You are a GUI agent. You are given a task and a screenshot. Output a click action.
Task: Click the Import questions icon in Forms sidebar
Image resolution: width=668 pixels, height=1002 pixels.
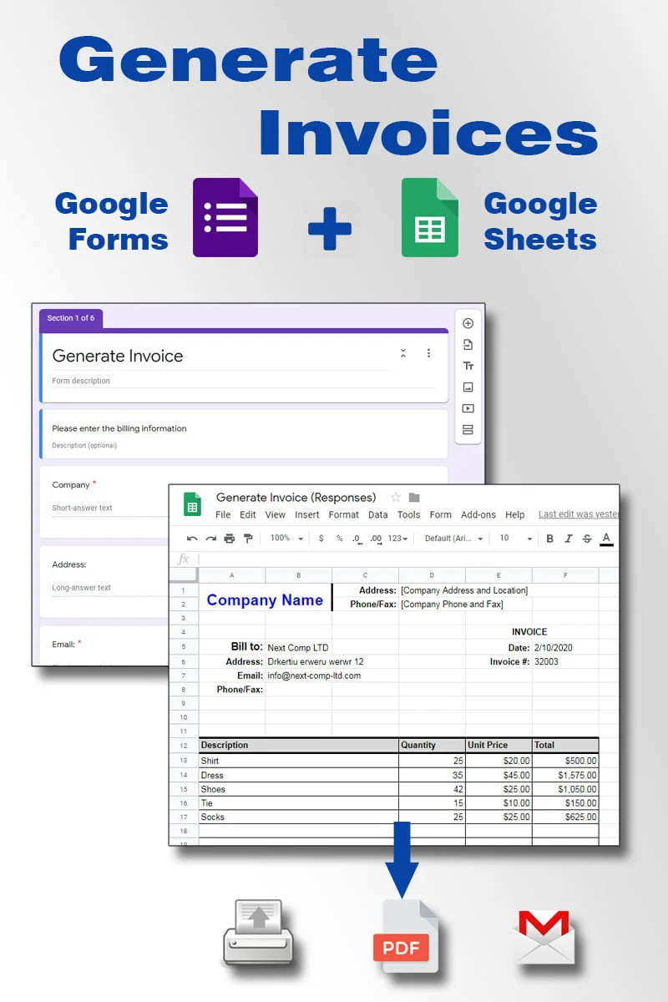(468, 345)
